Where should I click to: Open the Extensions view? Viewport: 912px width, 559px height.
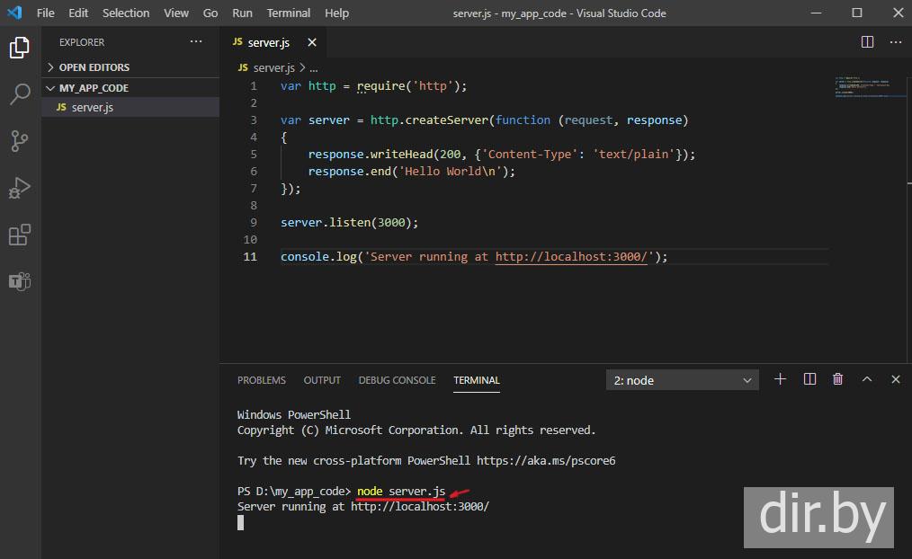click(20, 235)
